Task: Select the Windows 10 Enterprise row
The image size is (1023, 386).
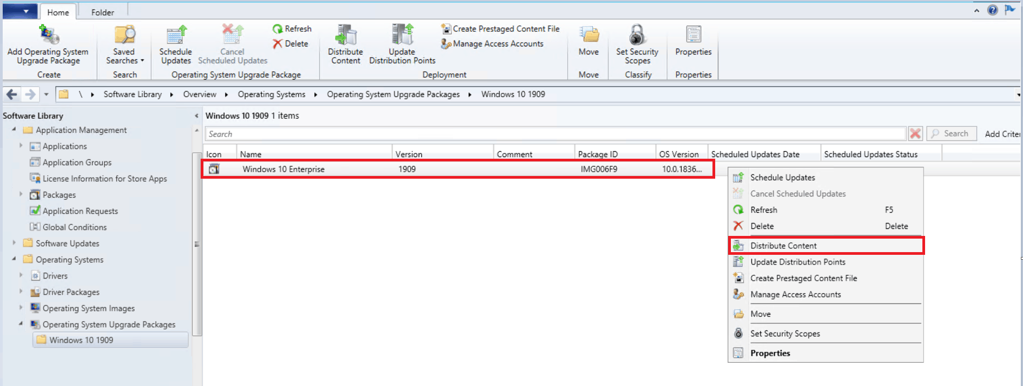Action: click(458, 169)
